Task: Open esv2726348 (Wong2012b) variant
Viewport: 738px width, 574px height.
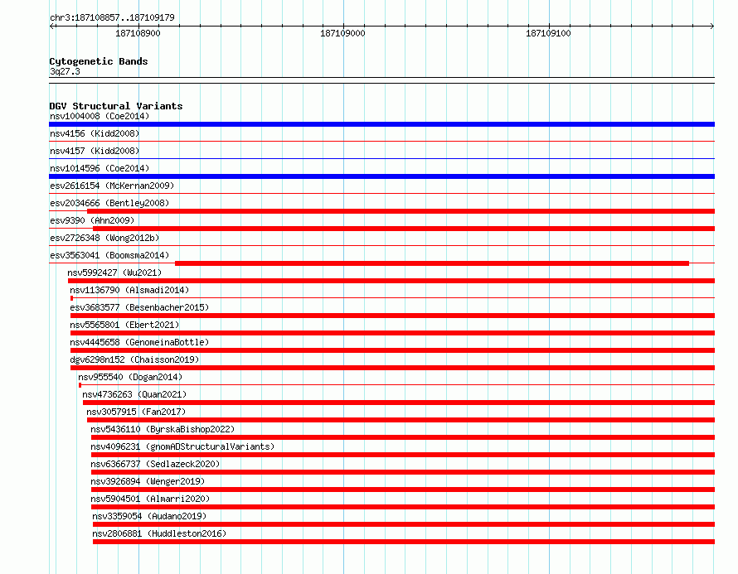Action: [x=104, y=238]
